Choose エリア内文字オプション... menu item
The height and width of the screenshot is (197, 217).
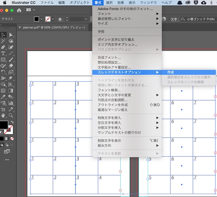pos(127,44)
